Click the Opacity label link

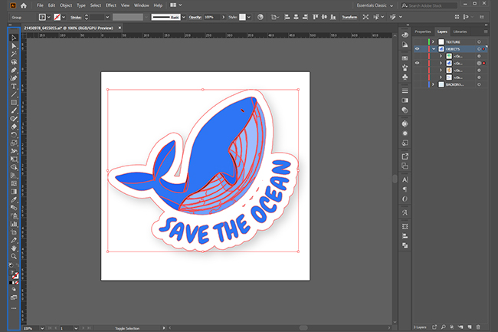pyautogui.click(x=195, y=17)
